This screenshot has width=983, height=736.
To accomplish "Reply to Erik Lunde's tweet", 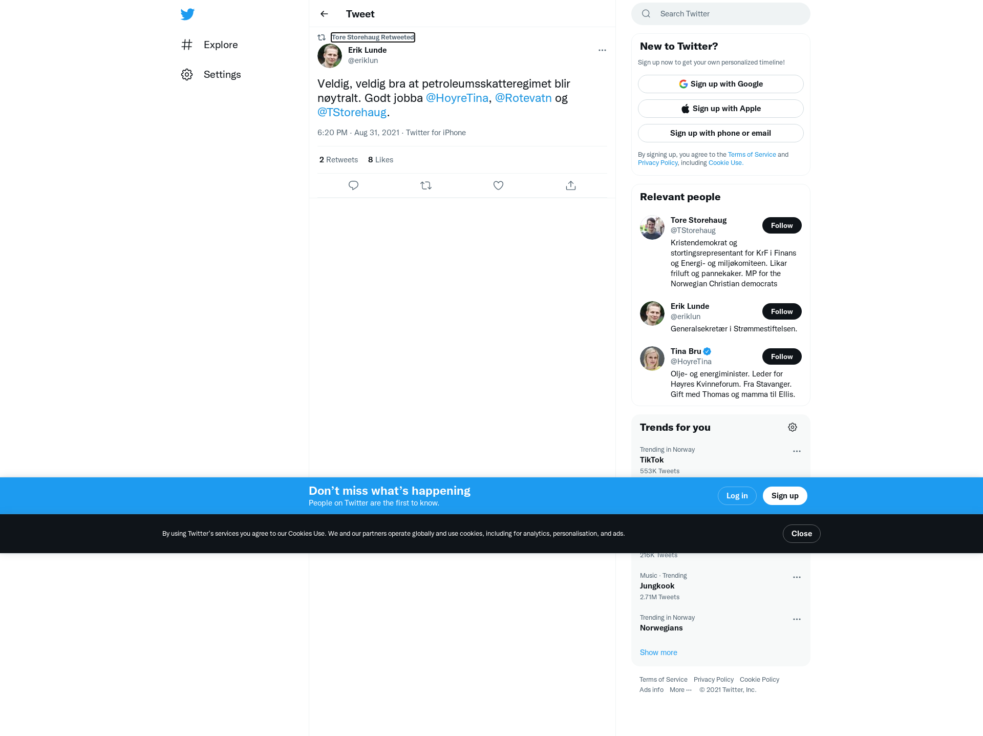I will coord(353,185).
